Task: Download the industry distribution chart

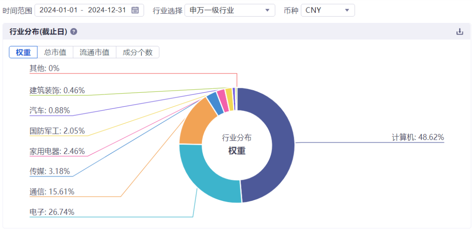Action: click(x=459, y=31)
